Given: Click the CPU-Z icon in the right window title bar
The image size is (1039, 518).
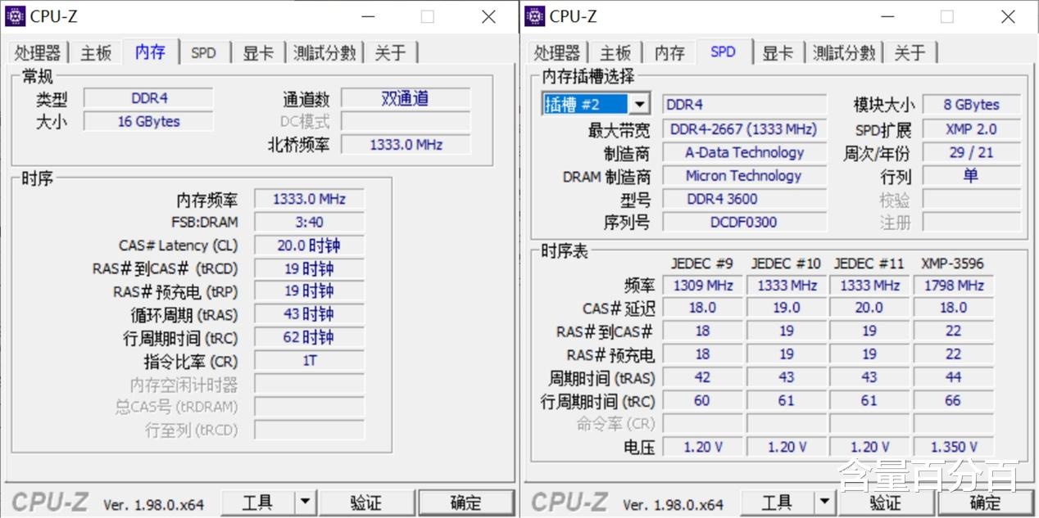Looking at the screenshot, I should (534, 16).
